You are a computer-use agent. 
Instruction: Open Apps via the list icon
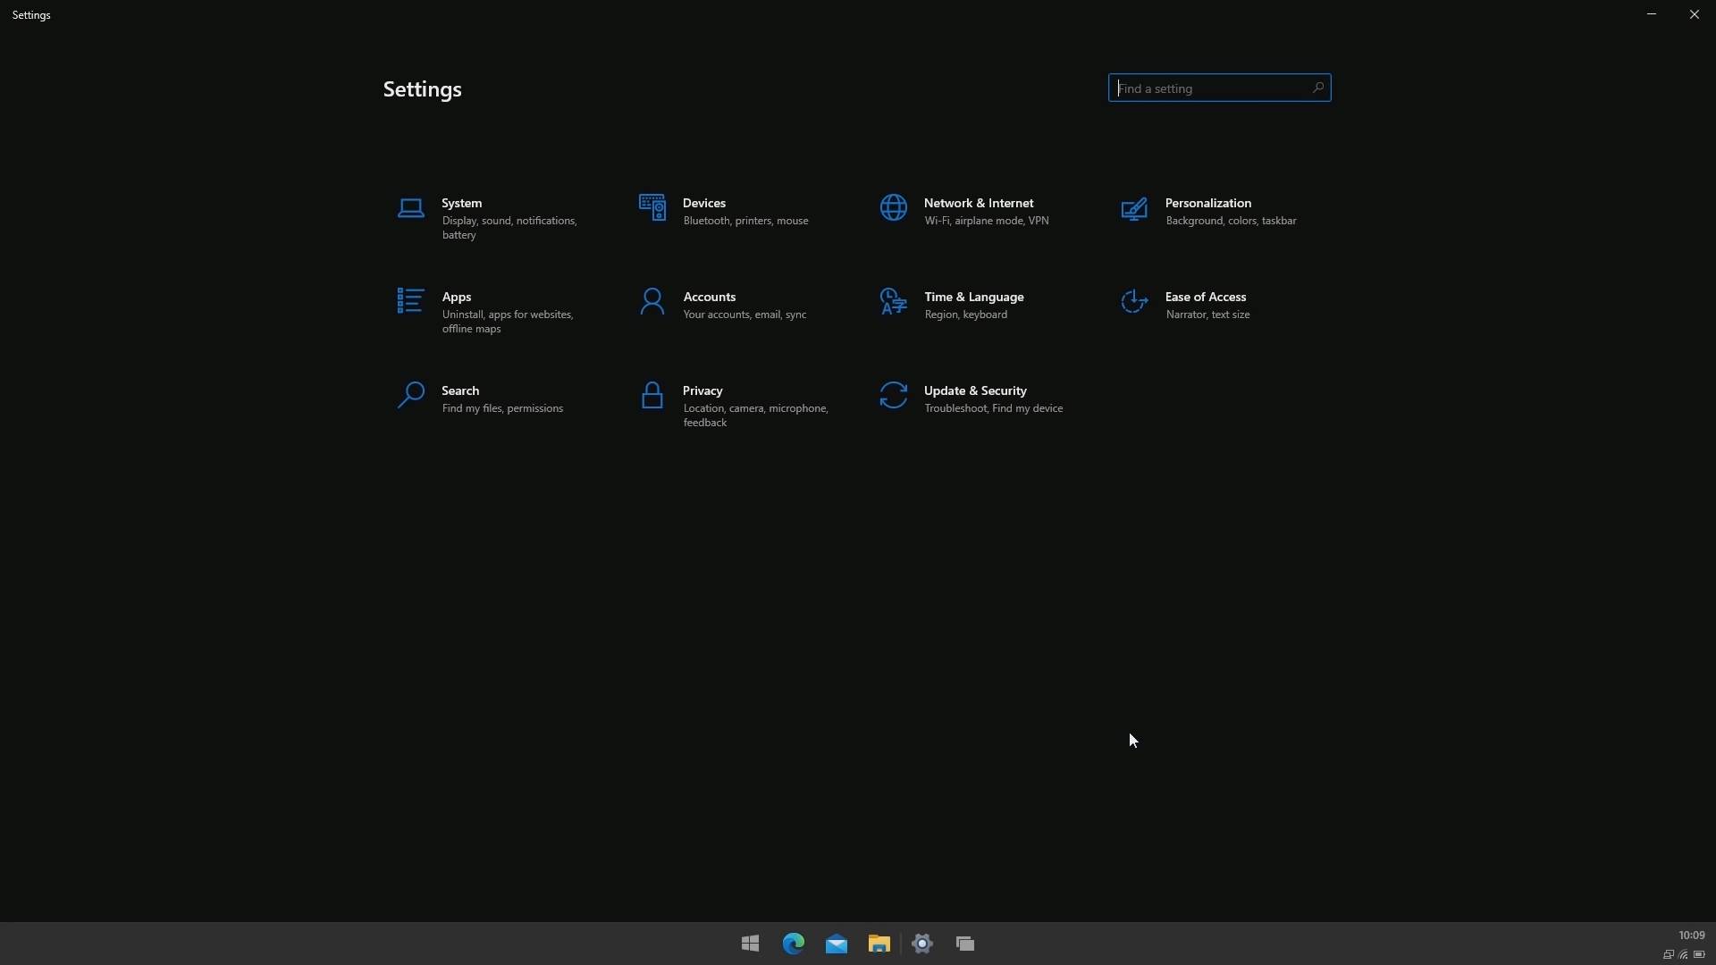410,302
